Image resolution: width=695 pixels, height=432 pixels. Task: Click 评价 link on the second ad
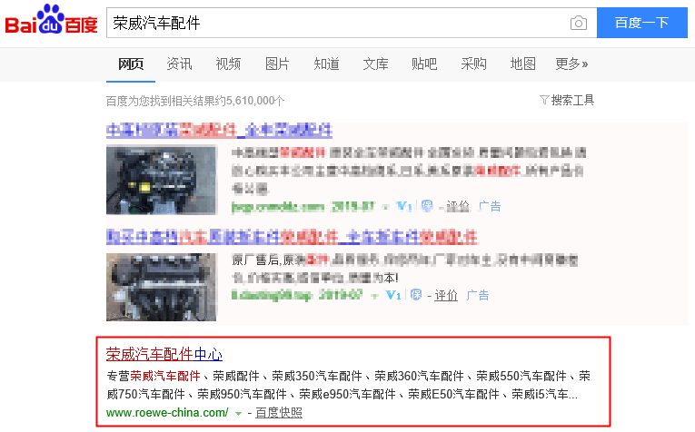pyautogui.click(x=446, y=295)
